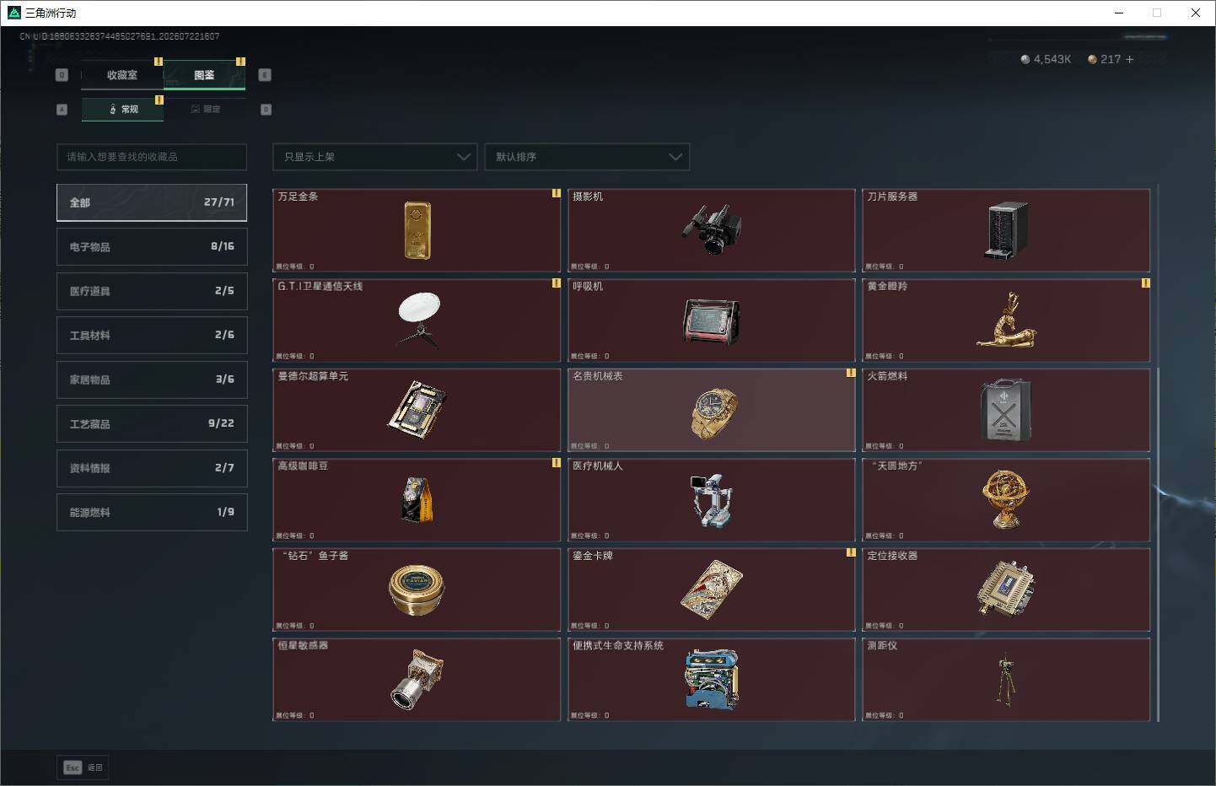Open the 只显示上架 filter dropdown
1216x786 pixels.
tap(374, 157)
